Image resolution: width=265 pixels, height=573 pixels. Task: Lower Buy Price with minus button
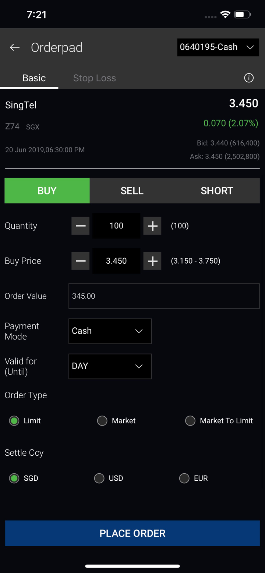click(81, 261)
